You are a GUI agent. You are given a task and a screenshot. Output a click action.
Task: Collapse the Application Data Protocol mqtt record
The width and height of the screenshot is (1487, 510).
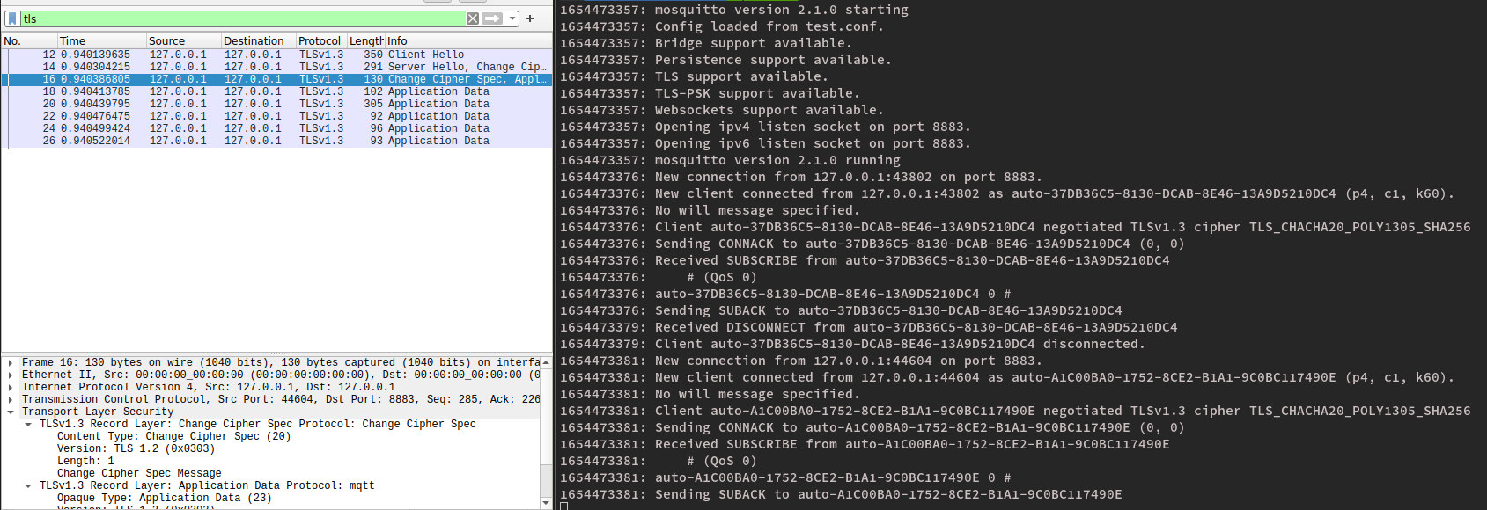[28, 485]
